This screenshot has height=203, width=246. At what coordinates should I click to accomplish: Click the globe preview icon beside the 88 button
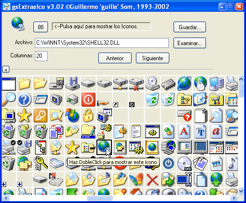pos(18,23)
